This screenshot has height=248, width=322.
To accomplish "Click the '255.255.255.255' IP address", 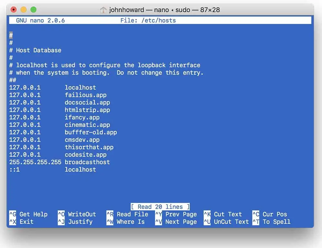I will click(x=35, y=162).
